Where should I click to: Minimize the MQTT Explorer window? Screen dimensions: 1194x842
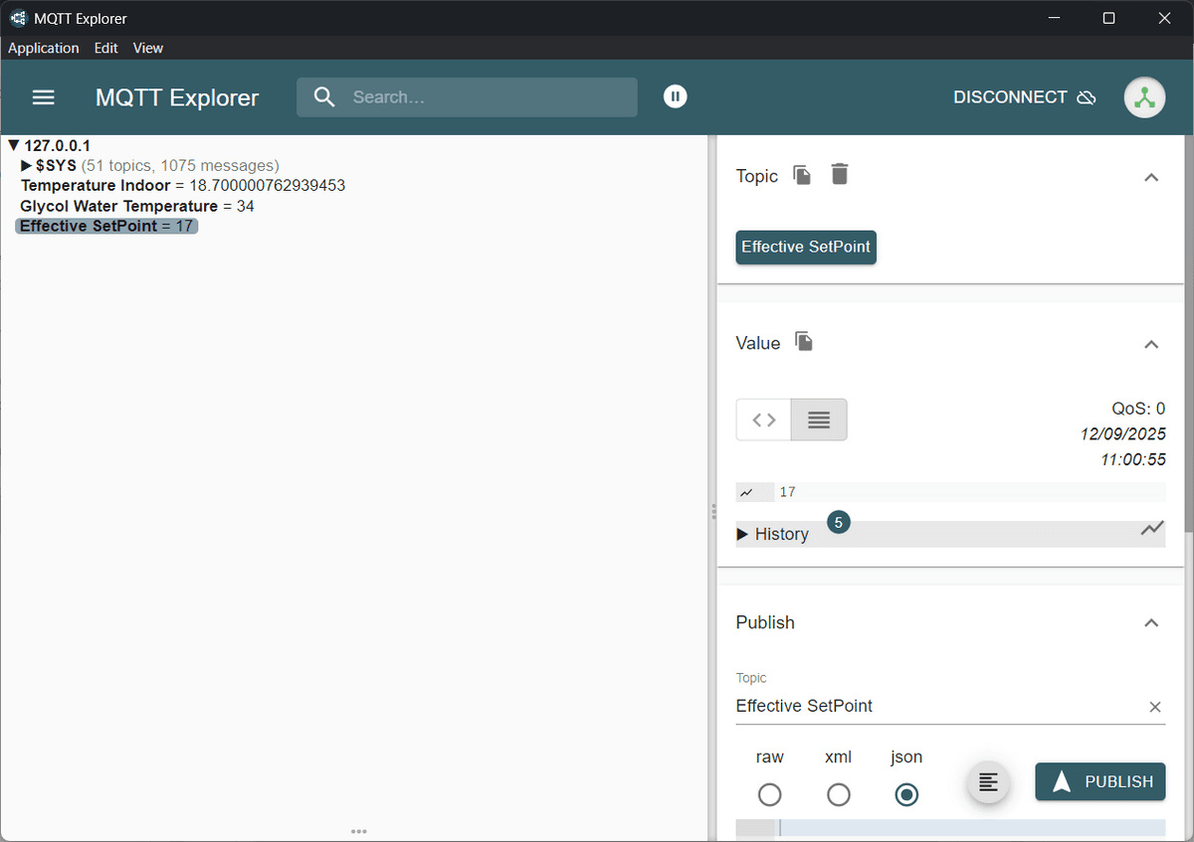tap(1054, 18)
